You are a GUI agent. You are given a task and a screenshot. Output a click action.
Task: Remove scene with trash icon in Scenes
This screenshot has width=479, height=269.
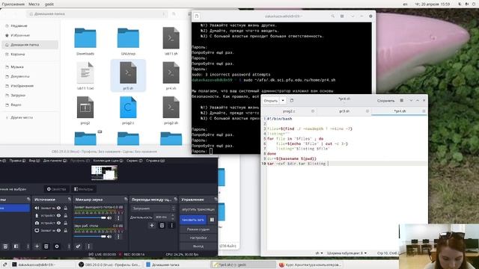[x=5, y=246]
